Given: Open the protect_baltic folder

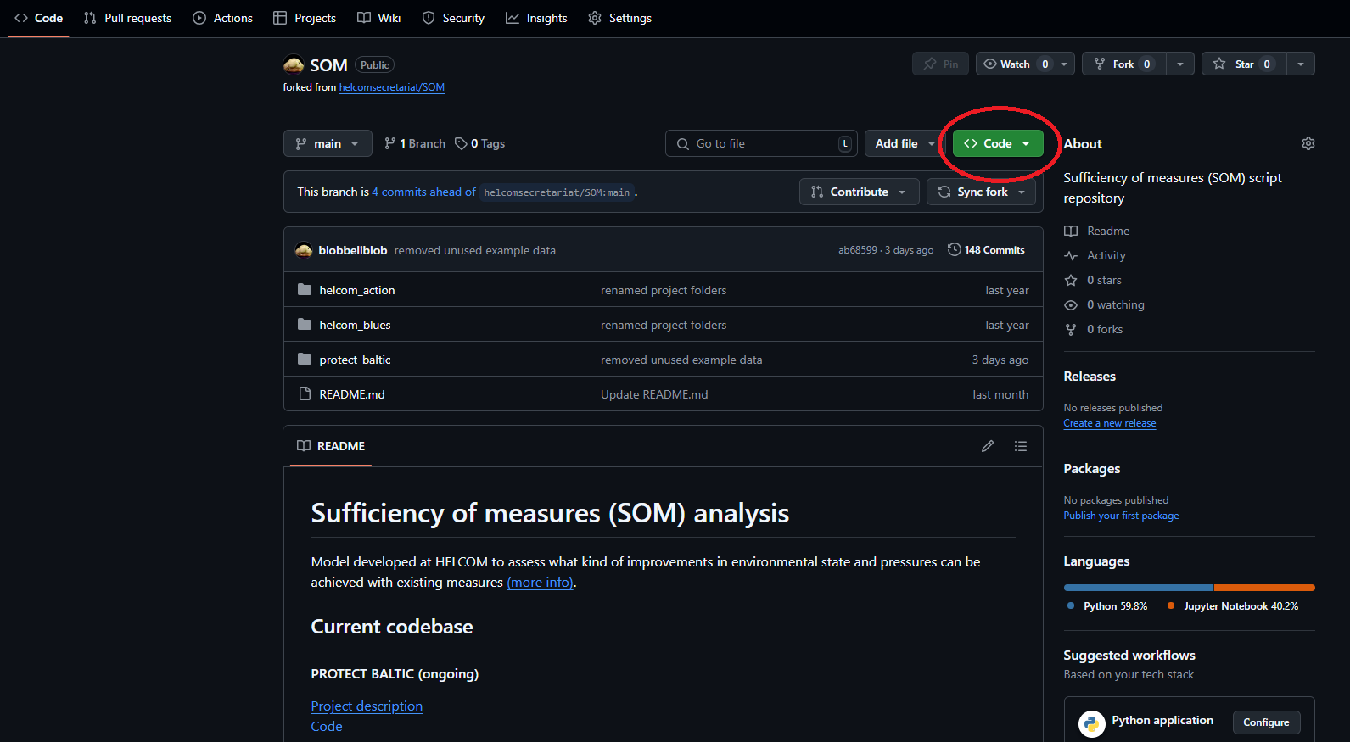Looking at the screenshot, I should pyautogui.click(x=355, y=360).
